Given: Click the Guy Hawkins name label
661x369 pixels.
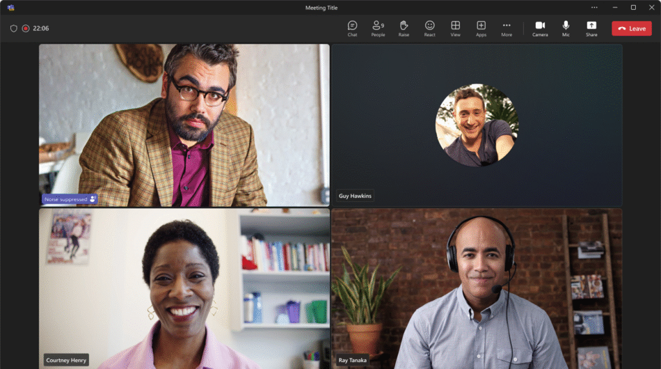Looking at the screenshot, I should (x=355, y=196).
